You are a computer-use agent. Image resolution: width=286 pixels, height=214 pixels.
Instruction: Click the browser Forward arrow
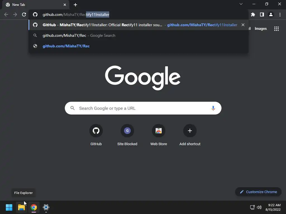[x=15, y=14]
